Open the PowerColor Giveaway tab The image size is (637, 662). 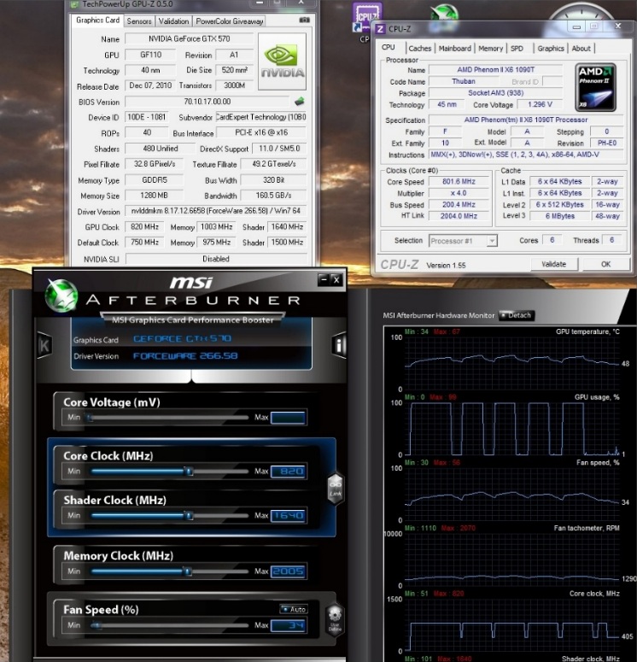pyautogui.click(x=229, y=21)
